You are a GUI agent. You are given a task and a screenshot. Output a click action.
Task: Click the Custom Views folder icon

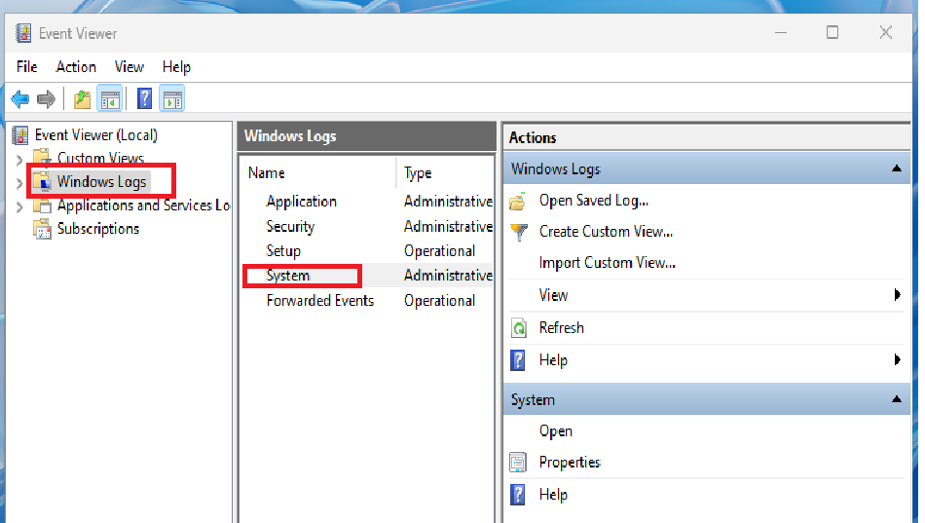42,157
